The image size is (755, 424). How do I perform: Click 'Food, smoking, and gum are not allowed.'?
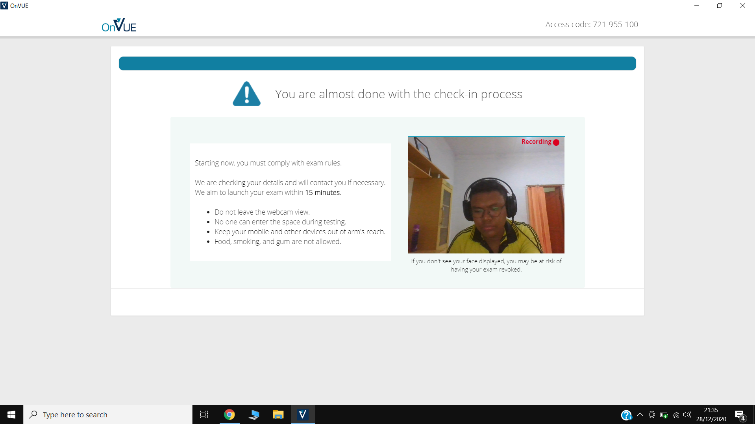click(x=278, y=242)
